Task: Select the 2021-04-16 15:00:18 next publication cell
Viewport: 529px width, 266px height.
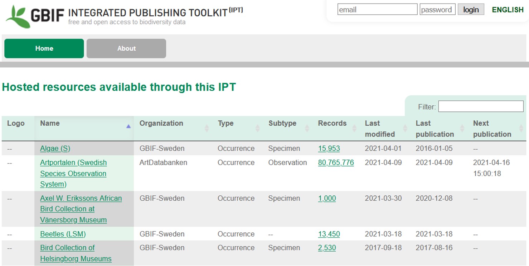Action: [x=491, y=168]
